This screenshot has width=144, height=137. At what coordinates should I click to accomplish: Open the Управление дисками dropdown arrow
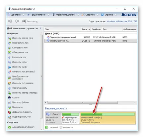[78, 15]
